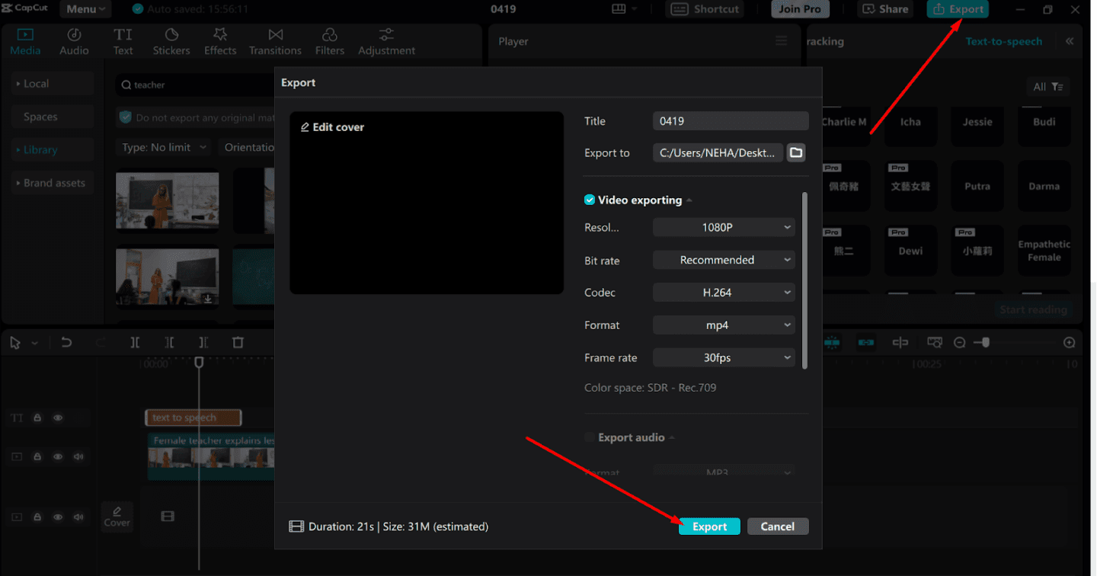Collapse the Export audio section caret
1097x576 pixels.
pyautogui.click(x=673, y=438)
